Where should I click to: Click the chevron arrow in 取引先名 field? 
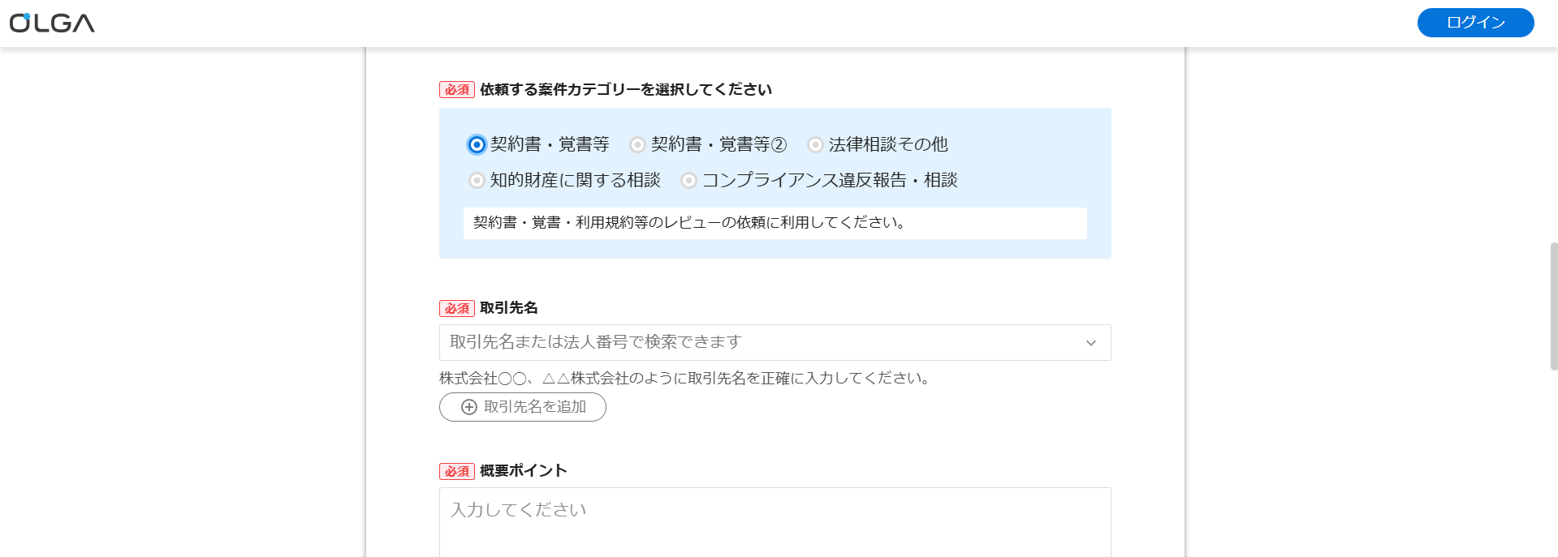[1091, 343]
